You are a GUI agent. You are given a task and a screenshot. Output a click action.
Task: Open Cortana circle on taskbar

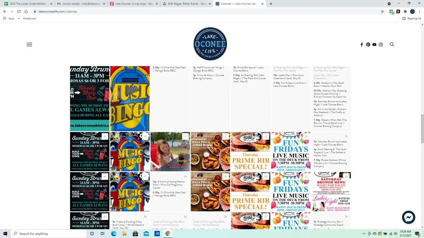click(x=92, y=234)
